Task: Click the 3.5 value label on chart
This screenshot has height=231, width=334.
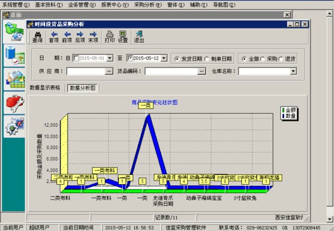Action: pyautogui.click(x=204, y=181)
